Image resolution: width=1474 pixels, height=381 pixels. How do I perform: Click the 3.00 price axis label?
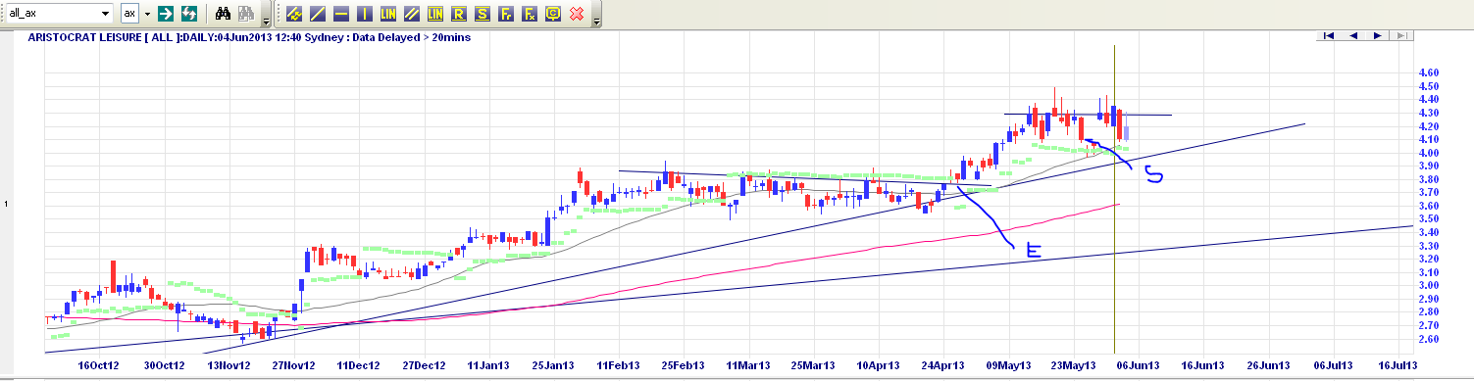[x=1429, y=285]
